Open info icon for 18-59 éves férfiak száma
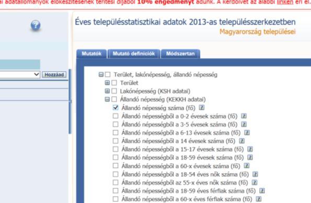Image resolution: width=311 pixels, height=203 pixels. click(262, 190)
